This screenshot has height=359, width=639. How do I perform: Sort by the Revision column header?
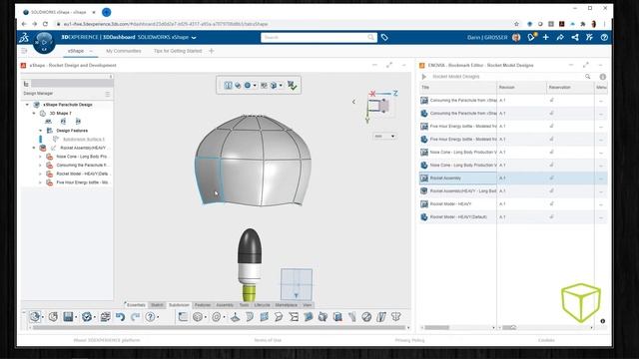click(x=521, y=87)
